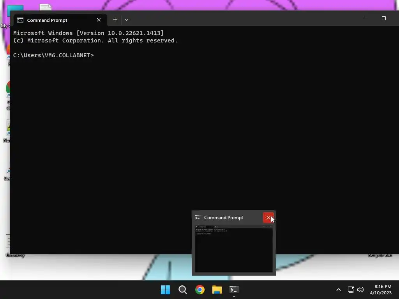399x299 pixels.
Task: Click the Command Prompt icon in the tab
Action: tap(20, 20)
